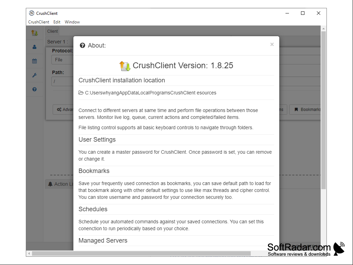Viewport: 353px width, 265px height.
Task: Click the CrushClient Version: 1.8.25 title
Action: click(x=183, y=65)
